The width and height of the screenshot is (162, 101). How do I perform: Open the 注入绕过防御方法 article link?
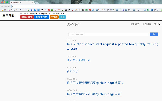tap(79, 60)
